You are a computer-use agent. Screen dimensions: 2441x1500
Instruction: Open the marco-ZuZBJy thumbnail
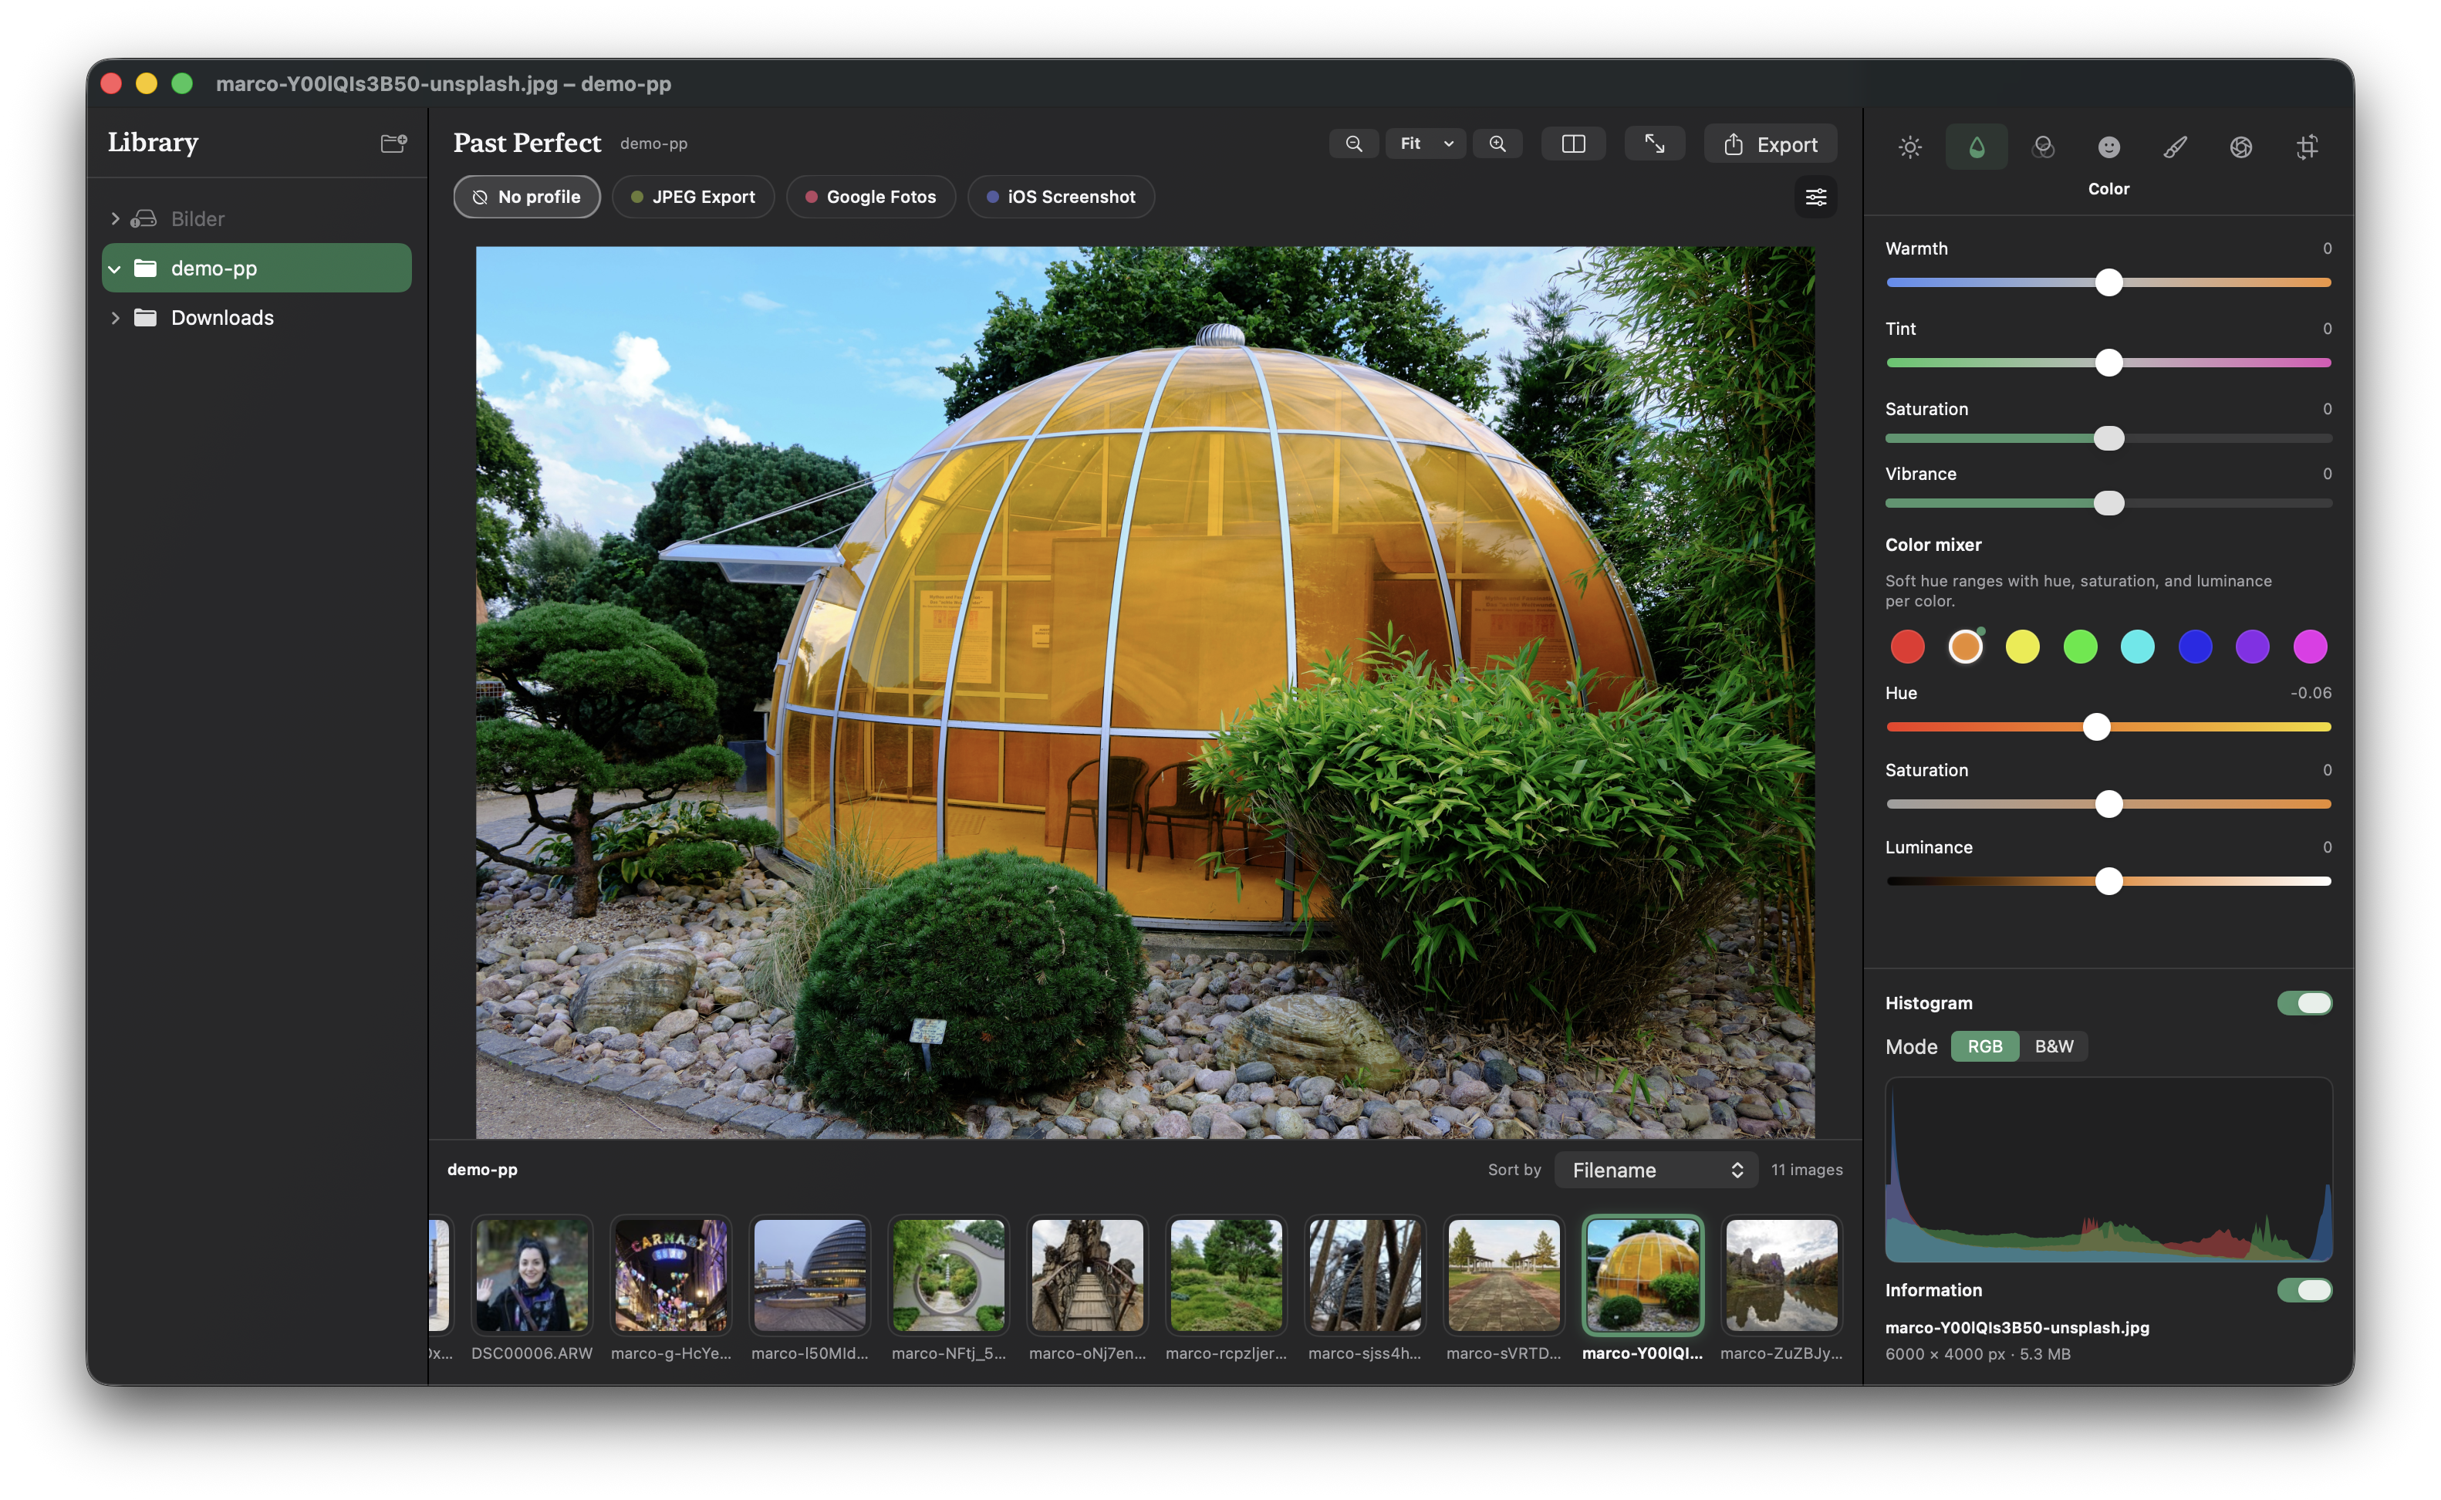tap(1781, 1275)
